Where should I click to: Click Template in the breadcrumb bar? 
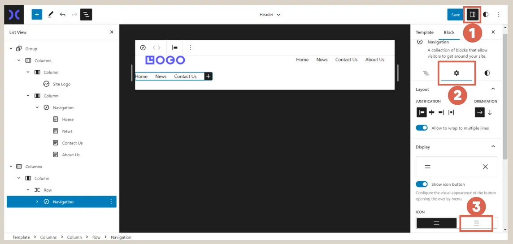pos(21,237)
